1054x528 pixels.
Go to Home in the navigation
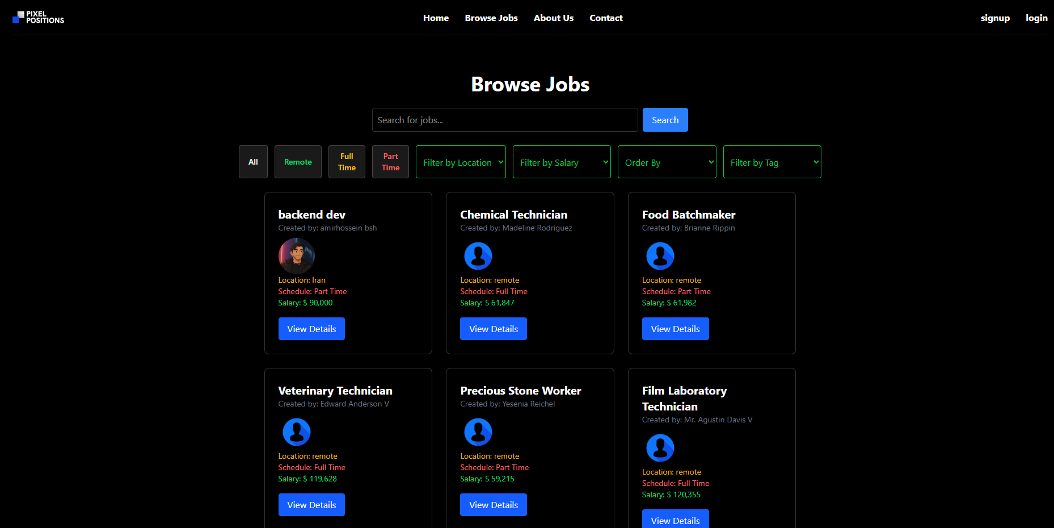click(x=436, y=18)
